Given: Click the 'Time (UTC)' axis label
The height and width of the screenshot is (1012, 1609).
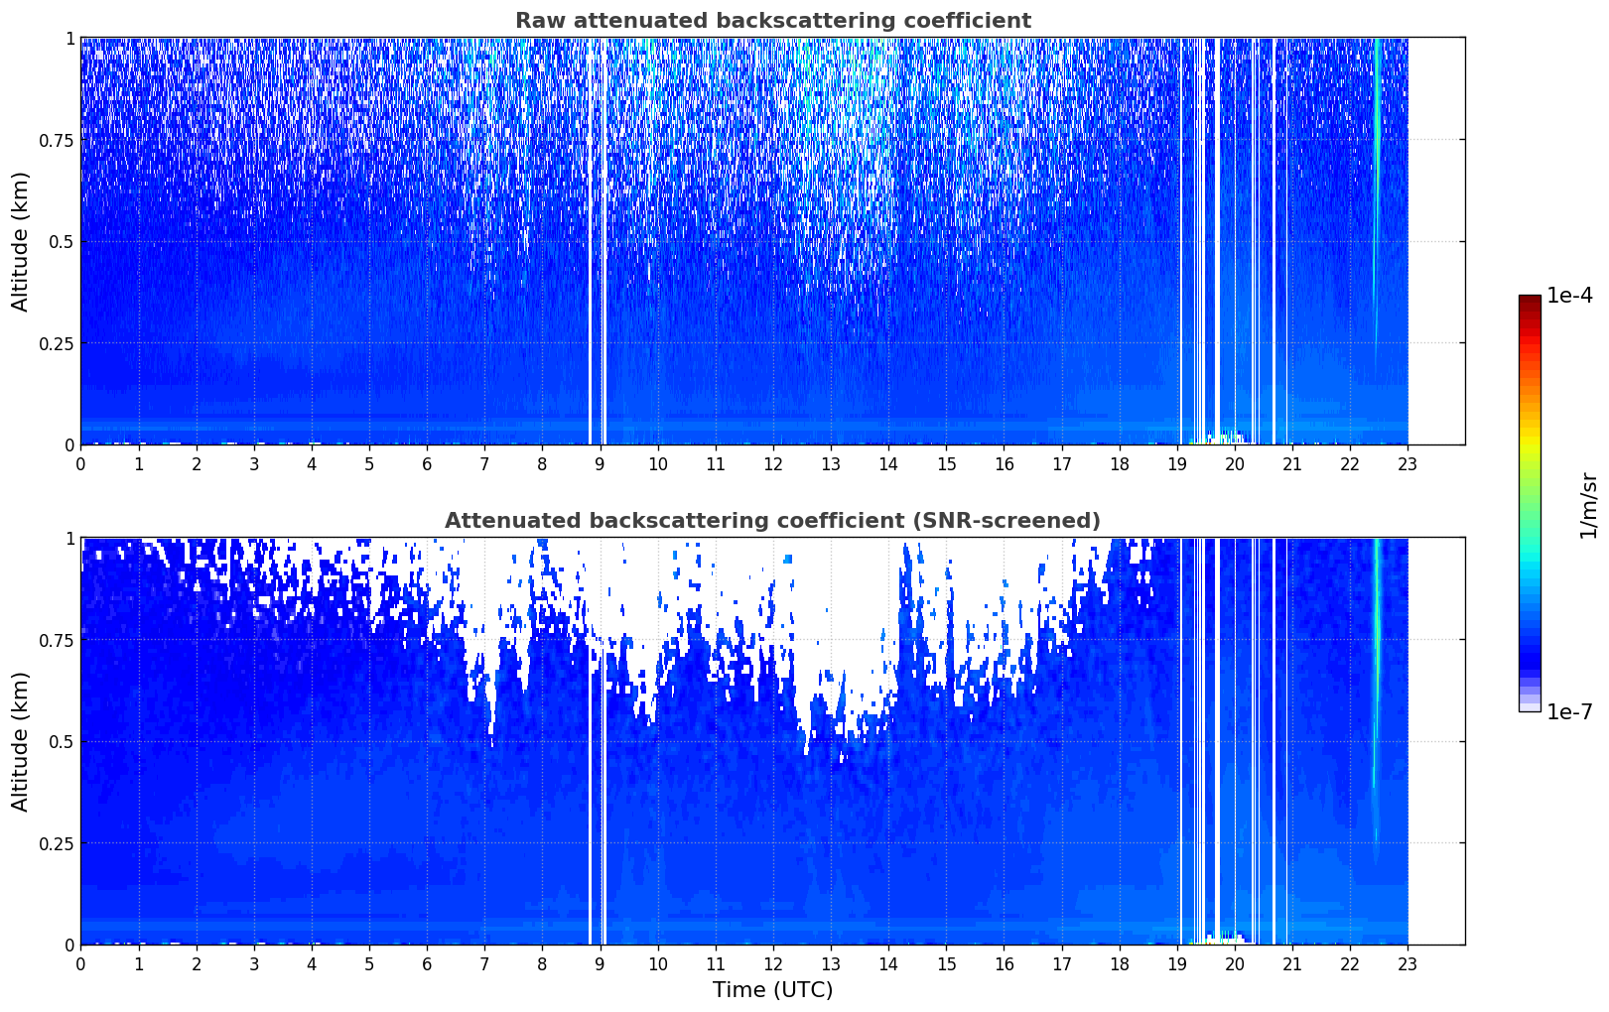Looking at the screenshot, I should click(x=772, y=990).
